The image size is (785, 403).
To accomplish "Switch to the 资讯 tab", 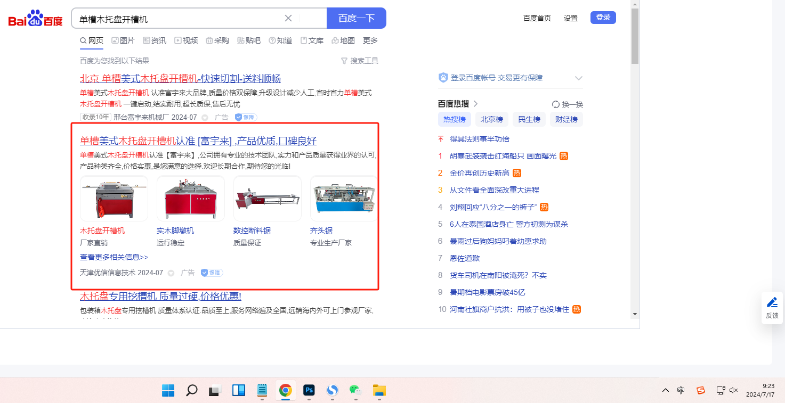I will coord(155,40).
